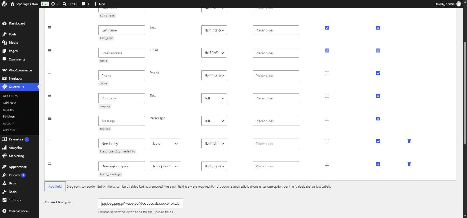467x218 pixels.
Task: Open the File upload type dropdown
Action: [x=165, y=166]
